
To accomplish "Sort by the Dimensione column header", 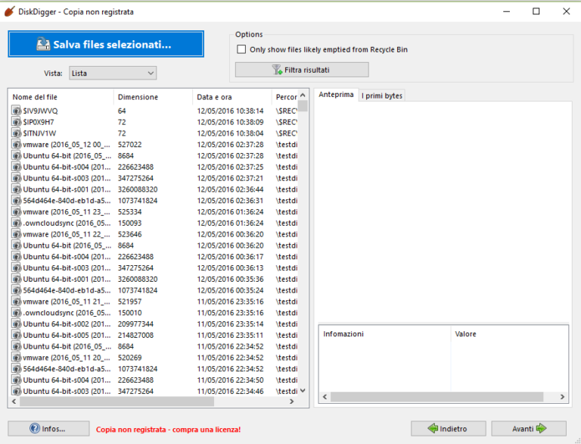I will click(x=153, y=97).
